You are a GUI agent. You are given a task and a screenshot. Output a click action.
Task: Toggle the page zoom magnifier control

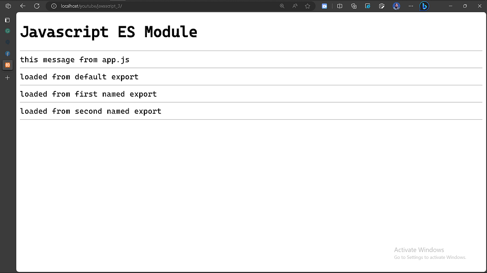pos(282,6)
